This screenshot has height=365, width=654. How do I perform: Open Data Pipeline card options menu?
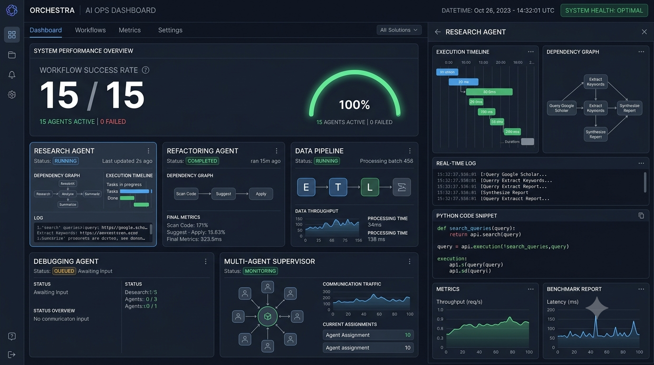pyautogui.click(x=410, y=151)
